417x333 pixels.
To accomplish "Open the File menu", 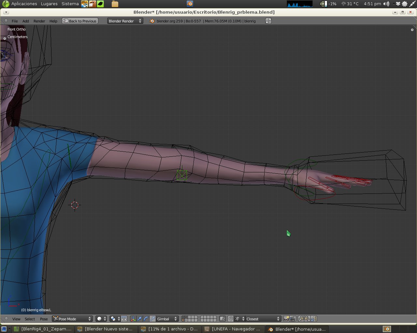I will pyautogui.click(x=15, y=21).
